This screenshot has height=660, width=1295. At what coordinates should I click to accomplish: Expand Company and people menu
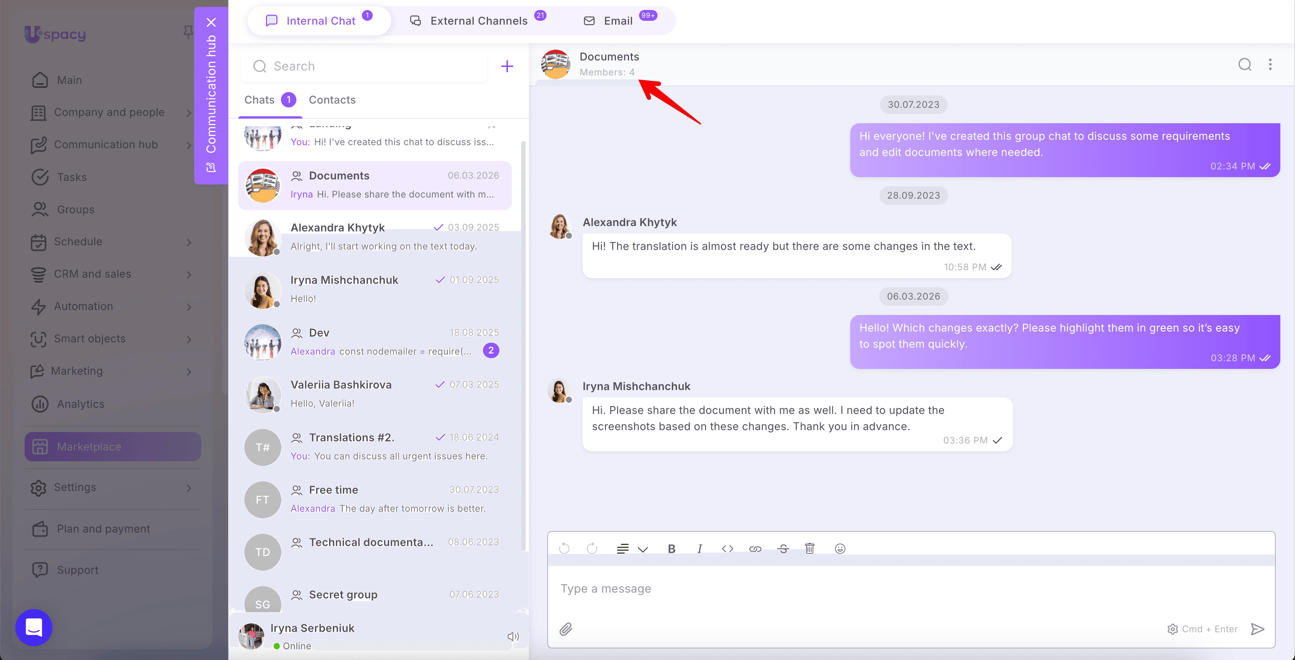(189, 112)
